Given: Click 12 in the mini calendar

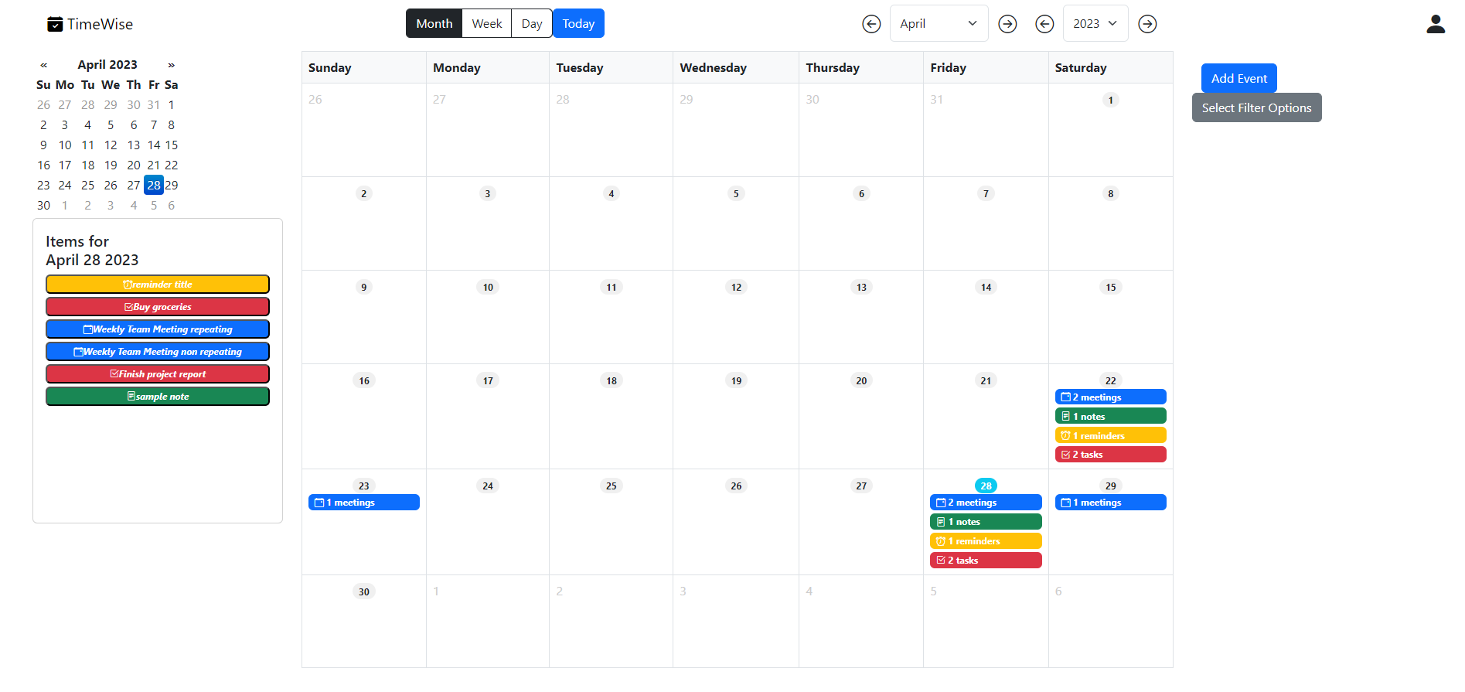Looking at the screenshot, I should coord(111,145).
